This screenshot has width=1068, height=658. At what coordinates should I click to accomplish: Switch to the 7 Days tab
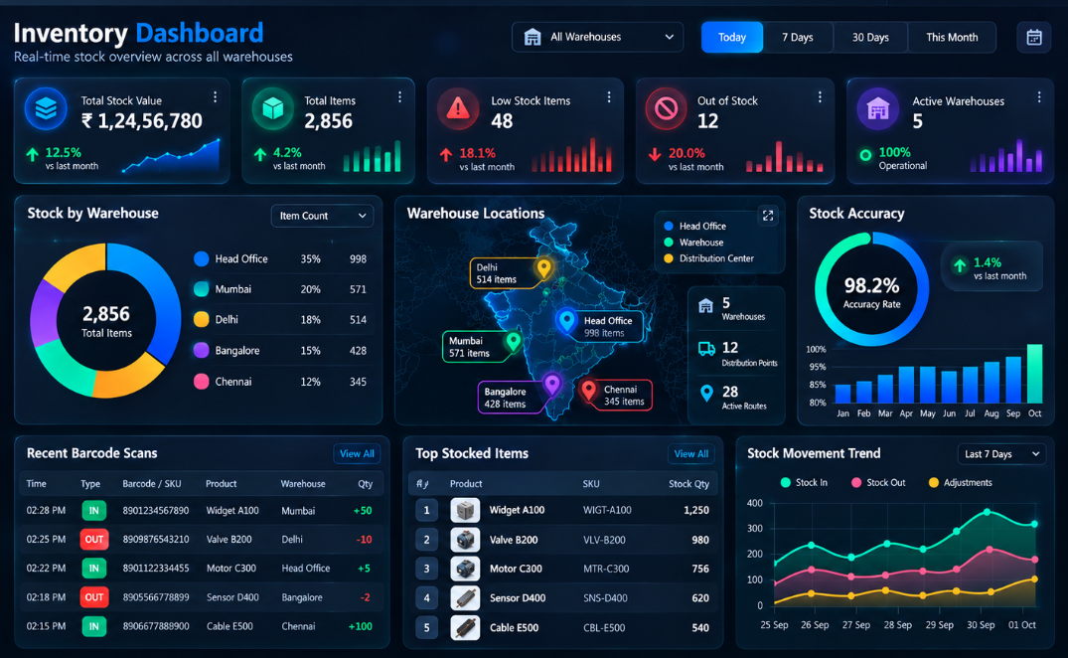point(798,37)
